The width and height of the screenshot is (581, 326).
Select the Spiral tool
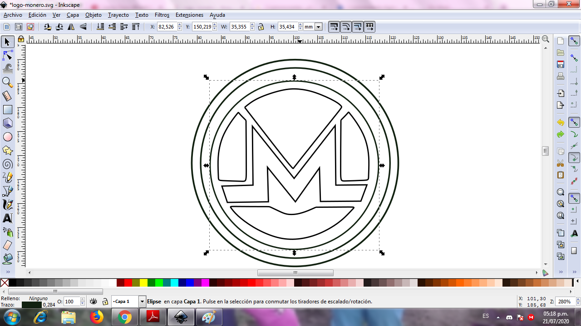7,164
